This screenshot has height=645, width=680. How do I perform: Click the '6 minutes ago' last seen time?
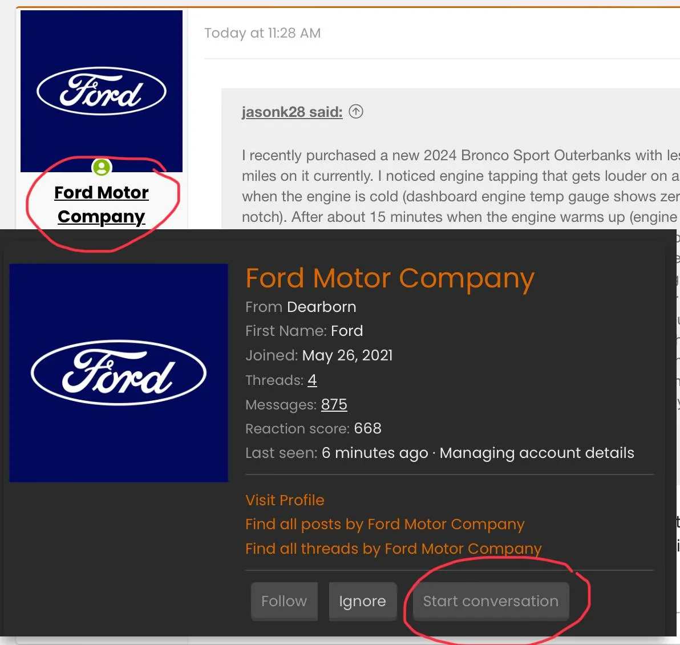375,453
